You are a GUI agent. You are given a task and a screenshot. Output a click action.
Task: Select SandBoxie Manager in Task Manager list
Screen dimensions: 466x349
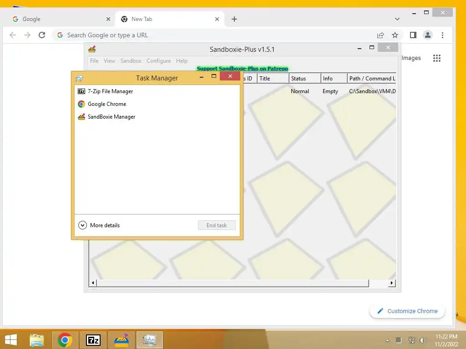[157, 117]
